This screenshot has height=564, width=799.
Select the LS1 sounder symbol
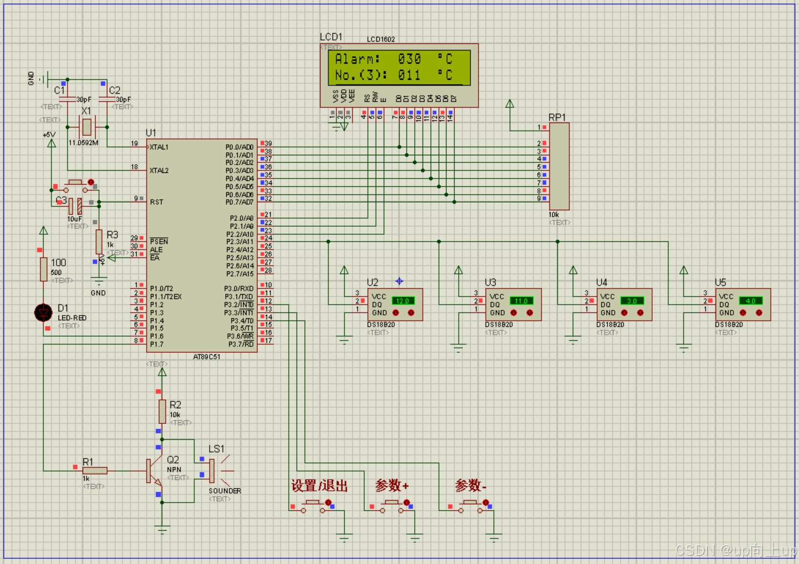[220, 471]
